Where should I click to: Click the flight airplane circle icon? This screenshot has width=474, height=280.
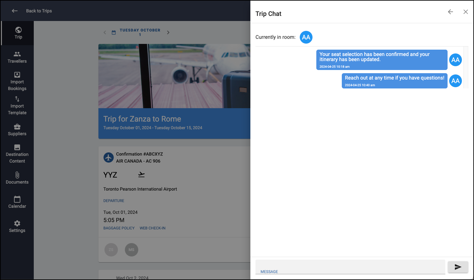[109, 157]
